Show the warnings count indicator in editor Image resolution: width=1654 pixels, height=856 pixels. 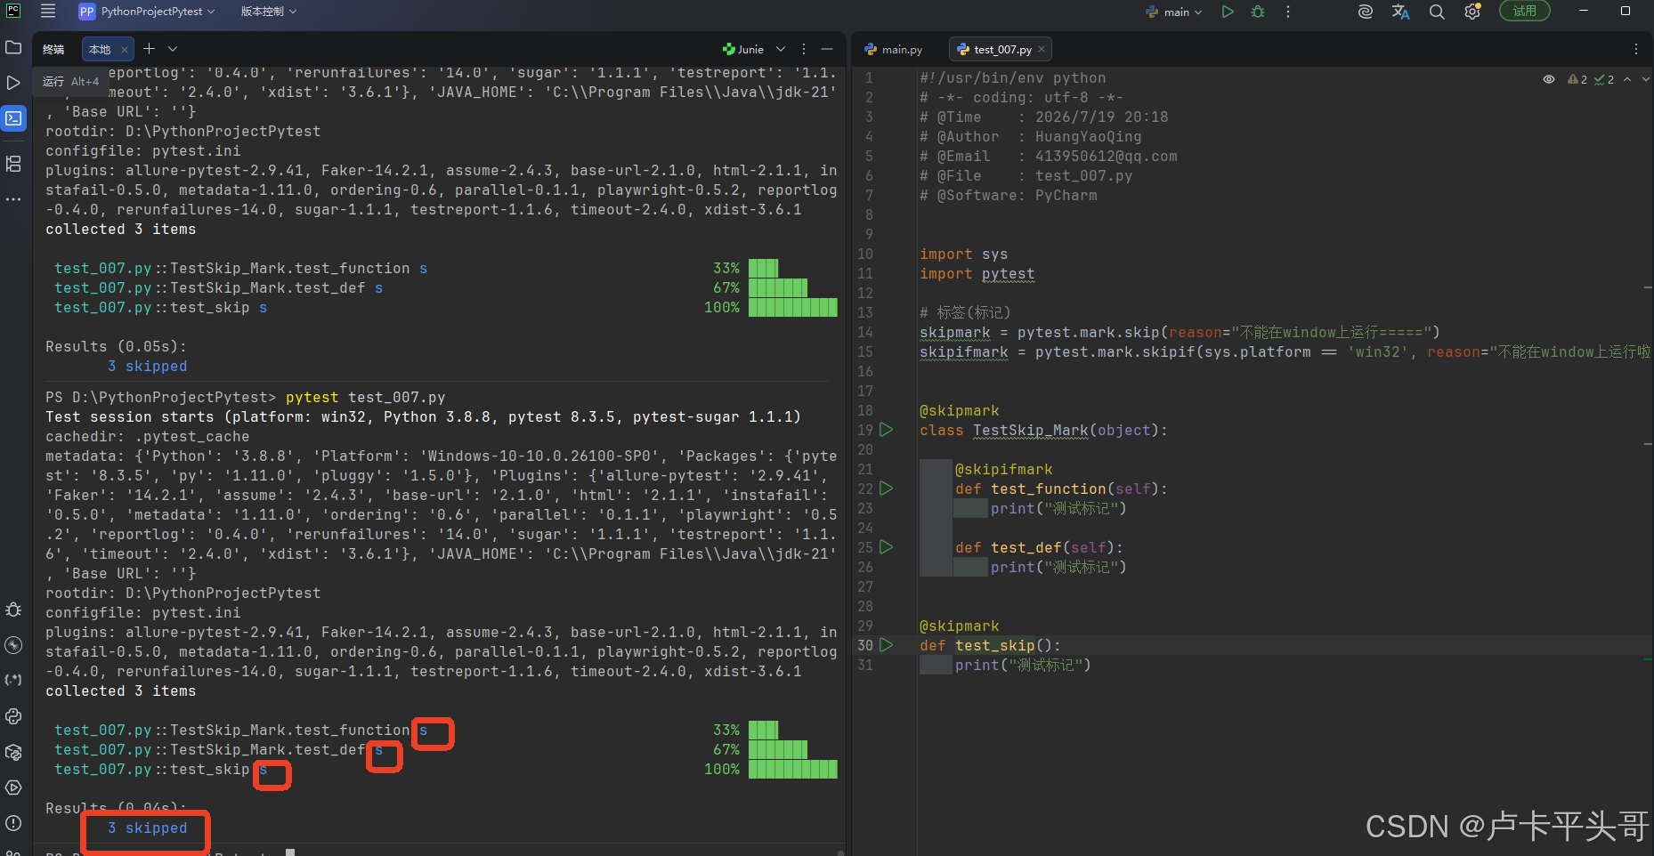click(1577, 79)
